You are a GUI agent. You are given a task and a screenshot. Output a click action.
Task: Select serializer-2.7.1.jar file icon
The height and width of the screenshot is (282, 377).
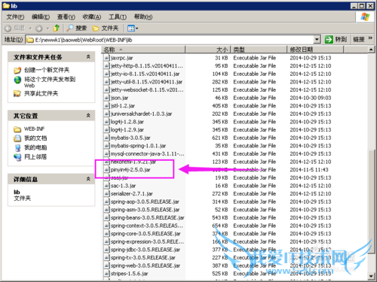tap(107, 193)
